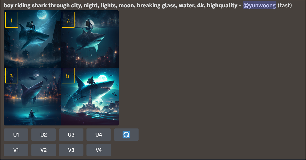Click the yellow box labeled 1
The height and width of the screenshot is (160, 306).
click(12, 20)
